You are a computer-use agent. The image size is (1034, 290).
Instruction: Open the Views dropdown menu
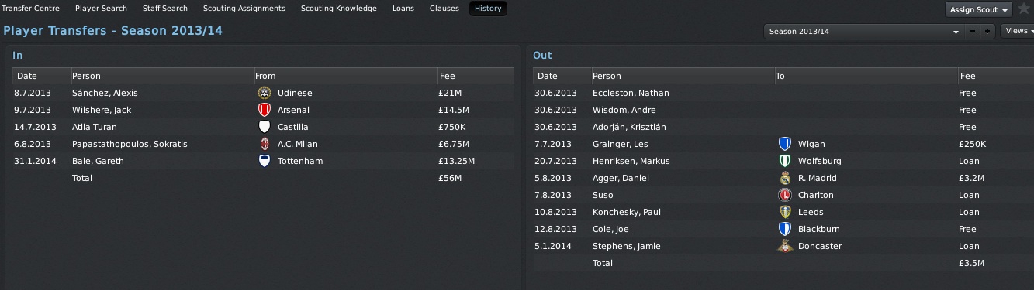pyautogui.click(x=1018, y=31)
